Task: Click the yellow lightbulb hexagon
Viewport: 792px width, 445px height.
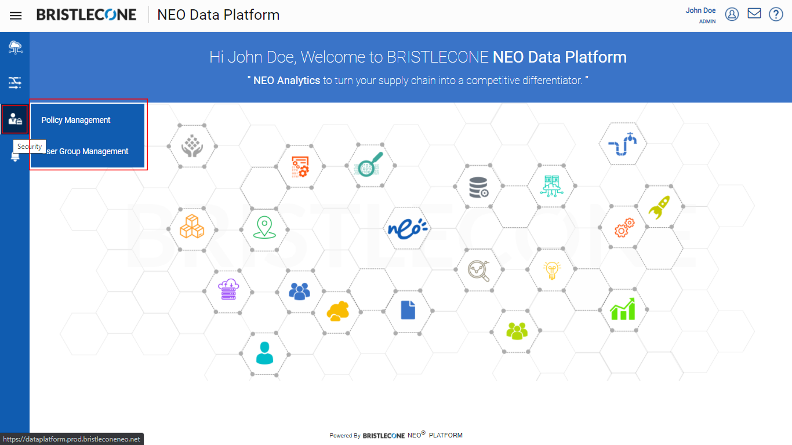Action: pyautogui.click(x=551, y=270)
